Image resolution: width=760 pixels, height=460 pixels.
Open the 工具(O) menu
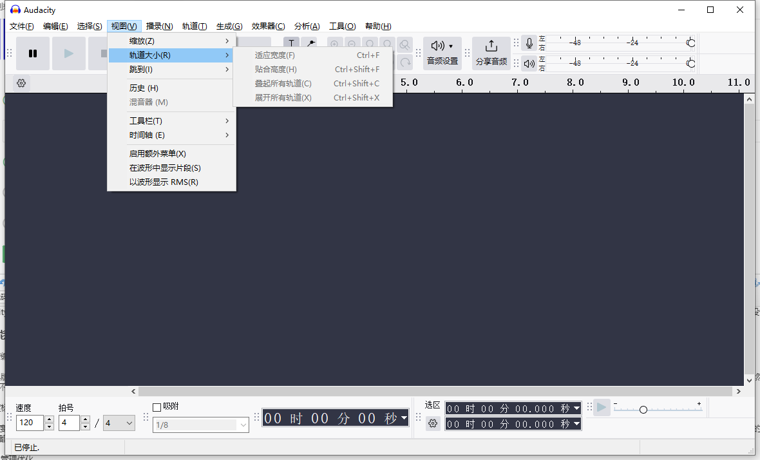point(342,26)
